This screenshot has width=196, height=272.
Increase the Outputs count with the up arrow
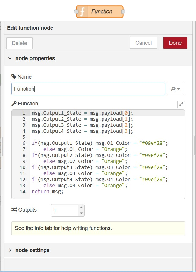(81, 207)
